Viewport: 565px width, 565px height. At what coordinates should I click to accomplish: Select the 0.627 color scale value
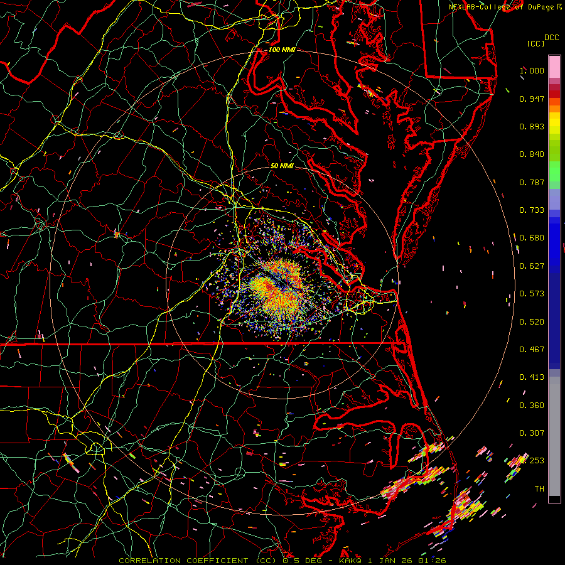point(532,266)
